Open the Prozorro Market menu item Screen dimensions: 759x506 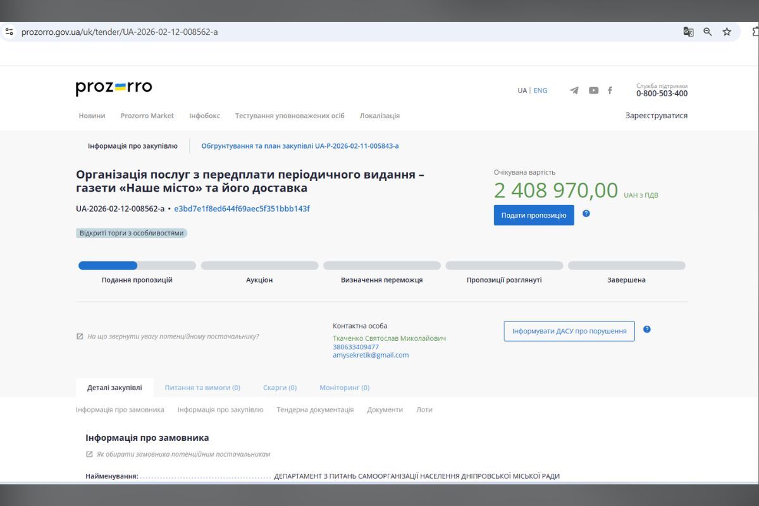(147, 116)
